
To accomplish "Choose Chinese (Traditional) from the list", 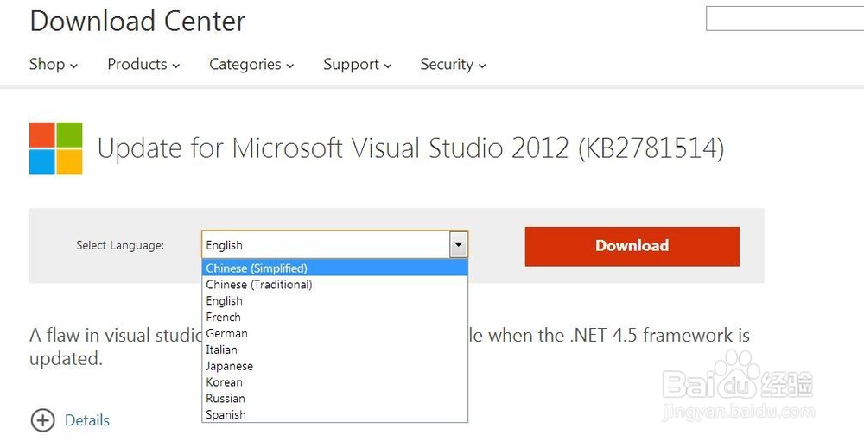I will (x=335, y=285).
